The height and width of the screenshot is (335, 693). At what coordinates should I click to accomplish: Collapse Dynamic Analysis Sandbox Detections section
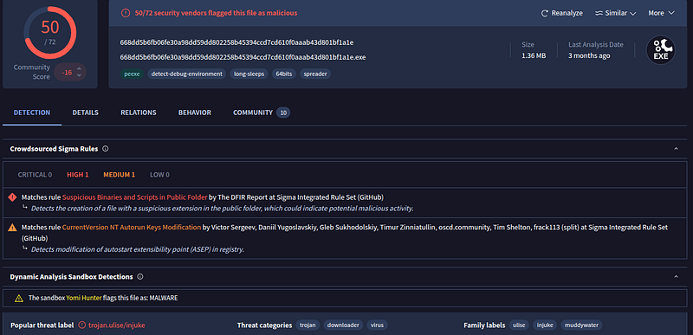click(x=676, y=277)
